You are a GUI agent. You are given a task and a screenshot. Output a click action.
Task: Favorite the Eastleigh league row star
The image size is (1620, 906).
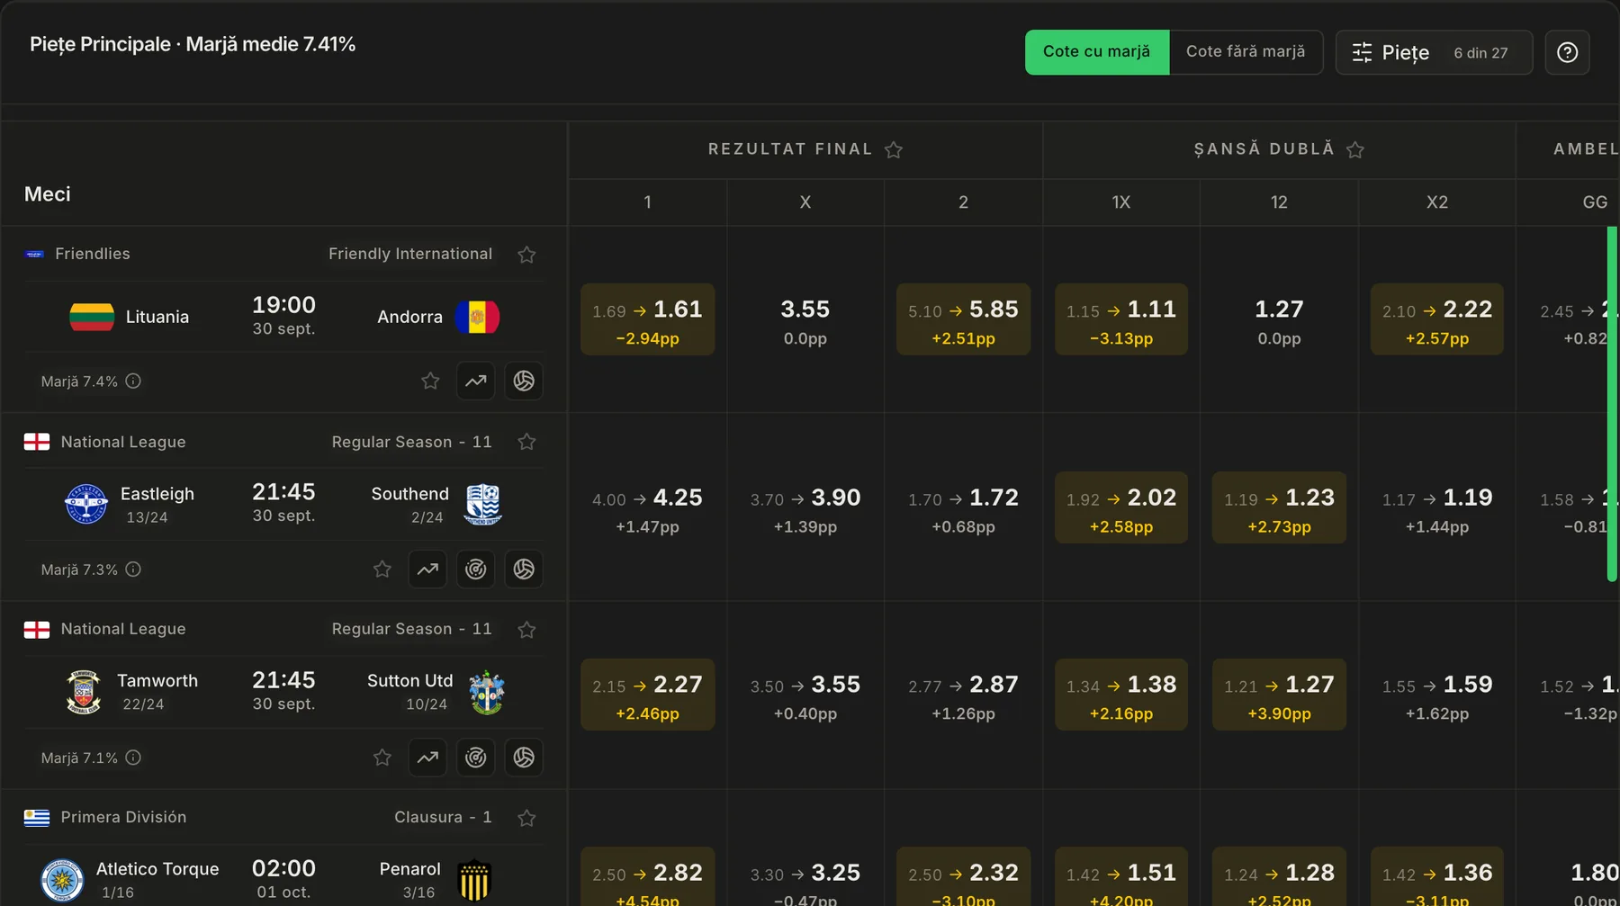click(x=526, y=442)
